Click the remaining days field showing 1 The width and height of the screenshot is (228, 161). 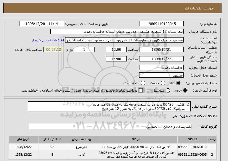(84, 49)
